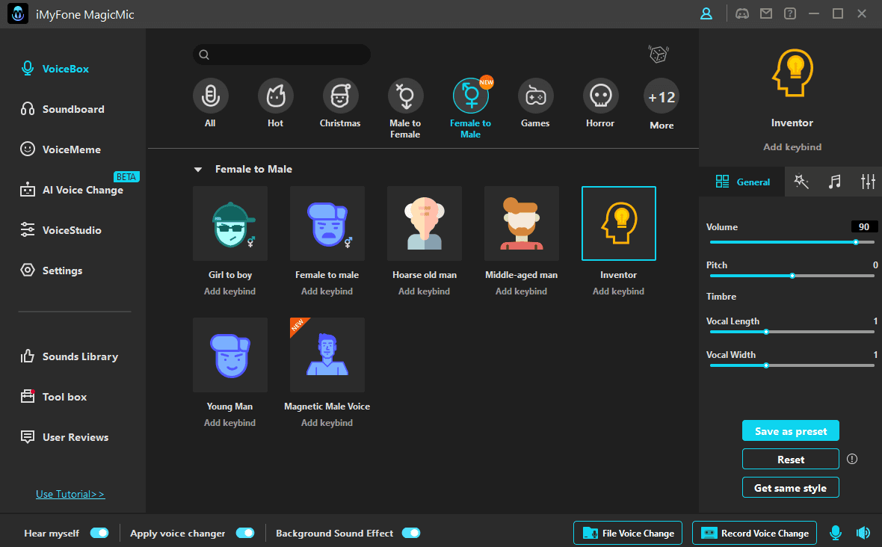Adjust the Vocal Width slider

[x=792, y=366]
